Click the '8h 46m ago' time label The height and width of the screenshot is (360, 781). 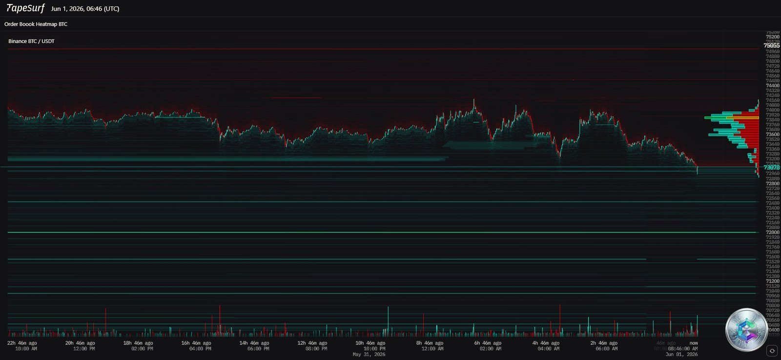[x=430, y=343]
